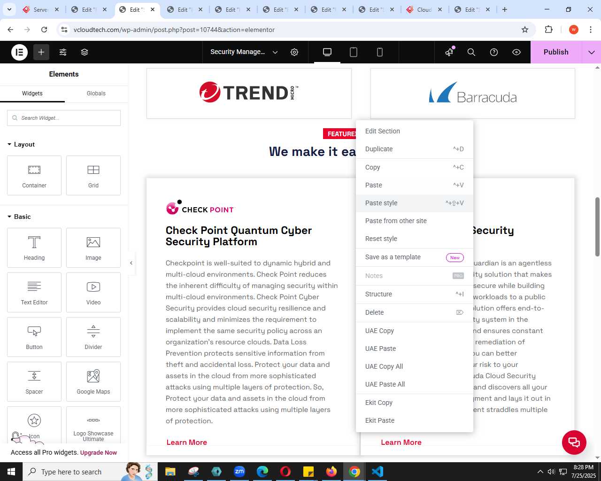Screen dimensions: 601x481
Task: Switch to the Globals tab
Action: pyautogui.click(x=96, y=93)
